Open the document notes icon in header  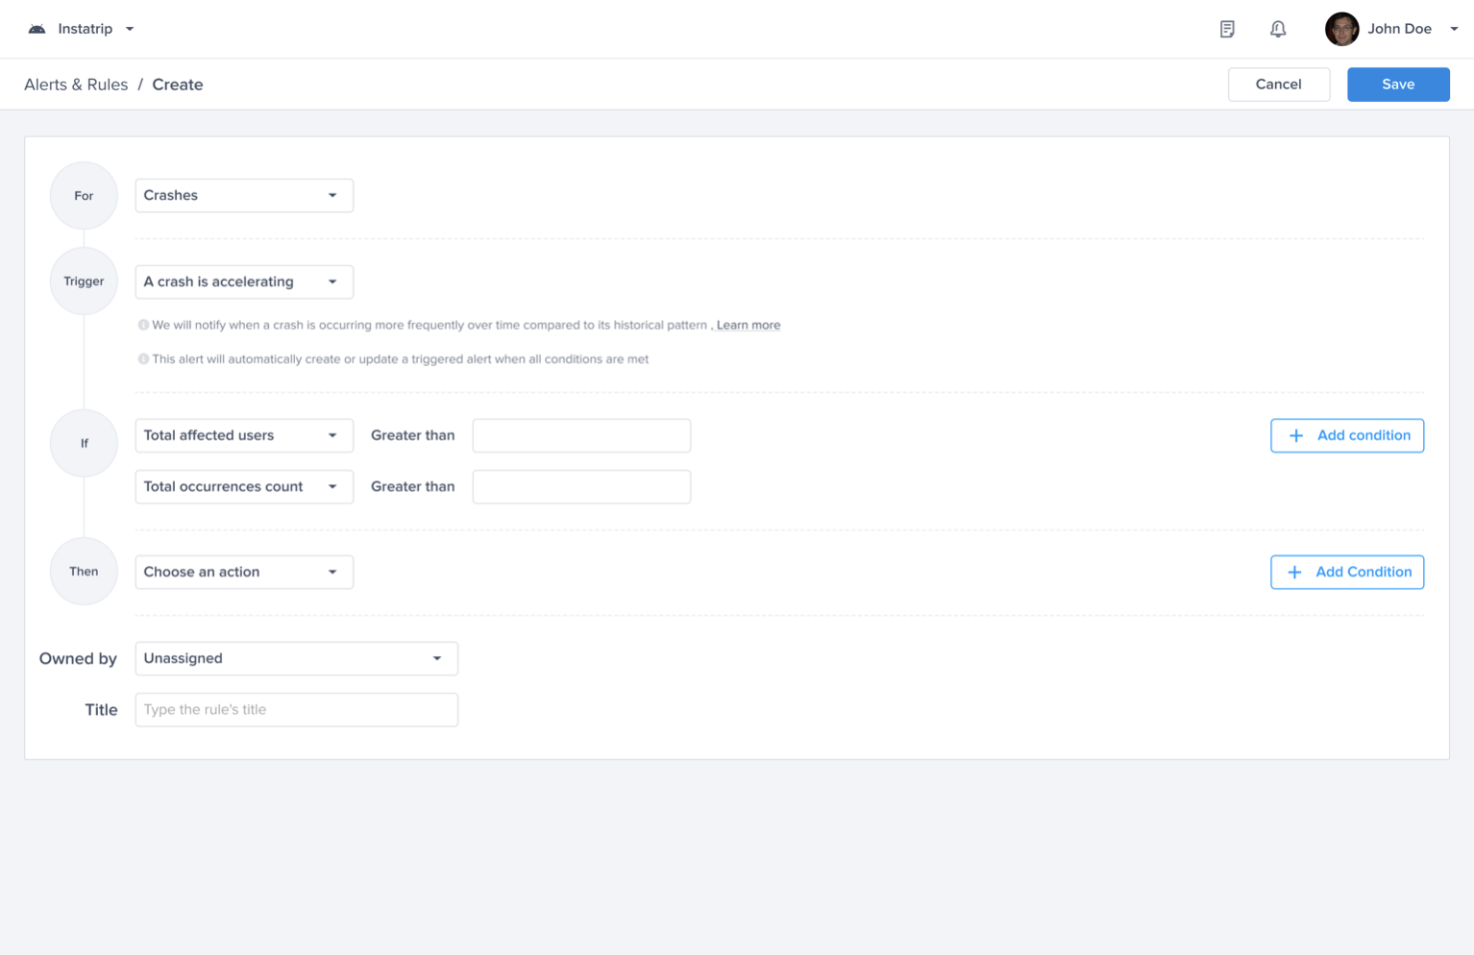1227,29
